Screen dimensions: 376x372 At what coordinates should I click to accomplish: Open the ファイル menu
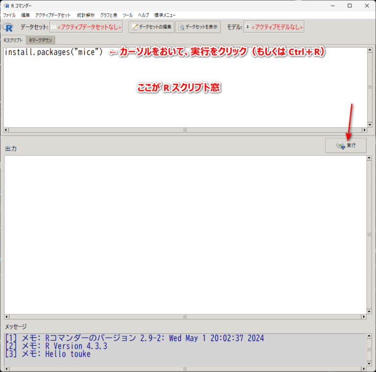coord(9,16)
